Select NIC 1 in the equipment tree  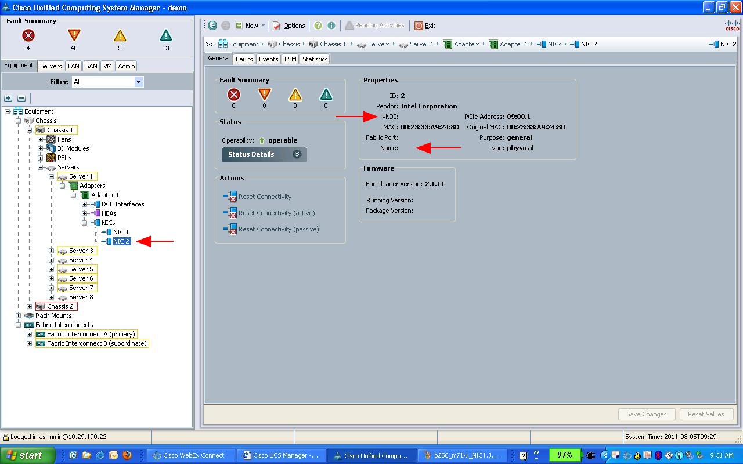pos(121,232)
